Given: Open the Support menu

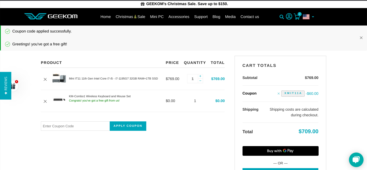Looking at the screenshot, I should 201,17.
